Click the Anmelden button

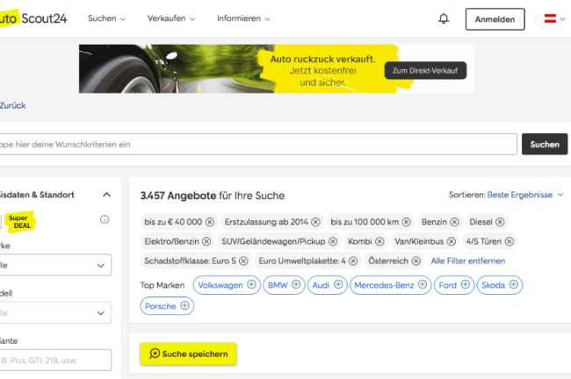(495, 18)
